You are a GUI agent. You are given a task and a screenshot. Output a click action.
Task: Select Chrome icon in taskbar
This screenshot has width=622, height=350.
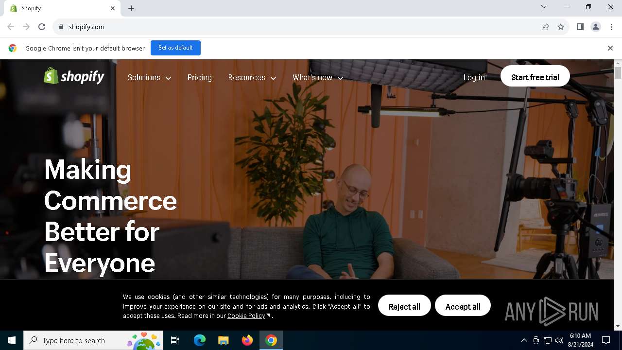coord(271,340)
